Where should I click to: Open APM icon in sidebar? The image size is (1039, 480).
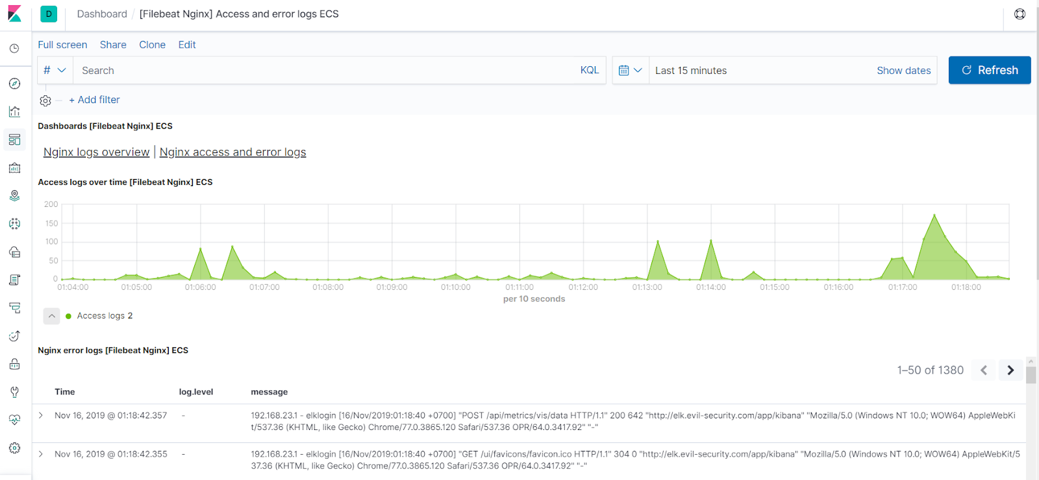pyautogui.click(x=14, y=307)
